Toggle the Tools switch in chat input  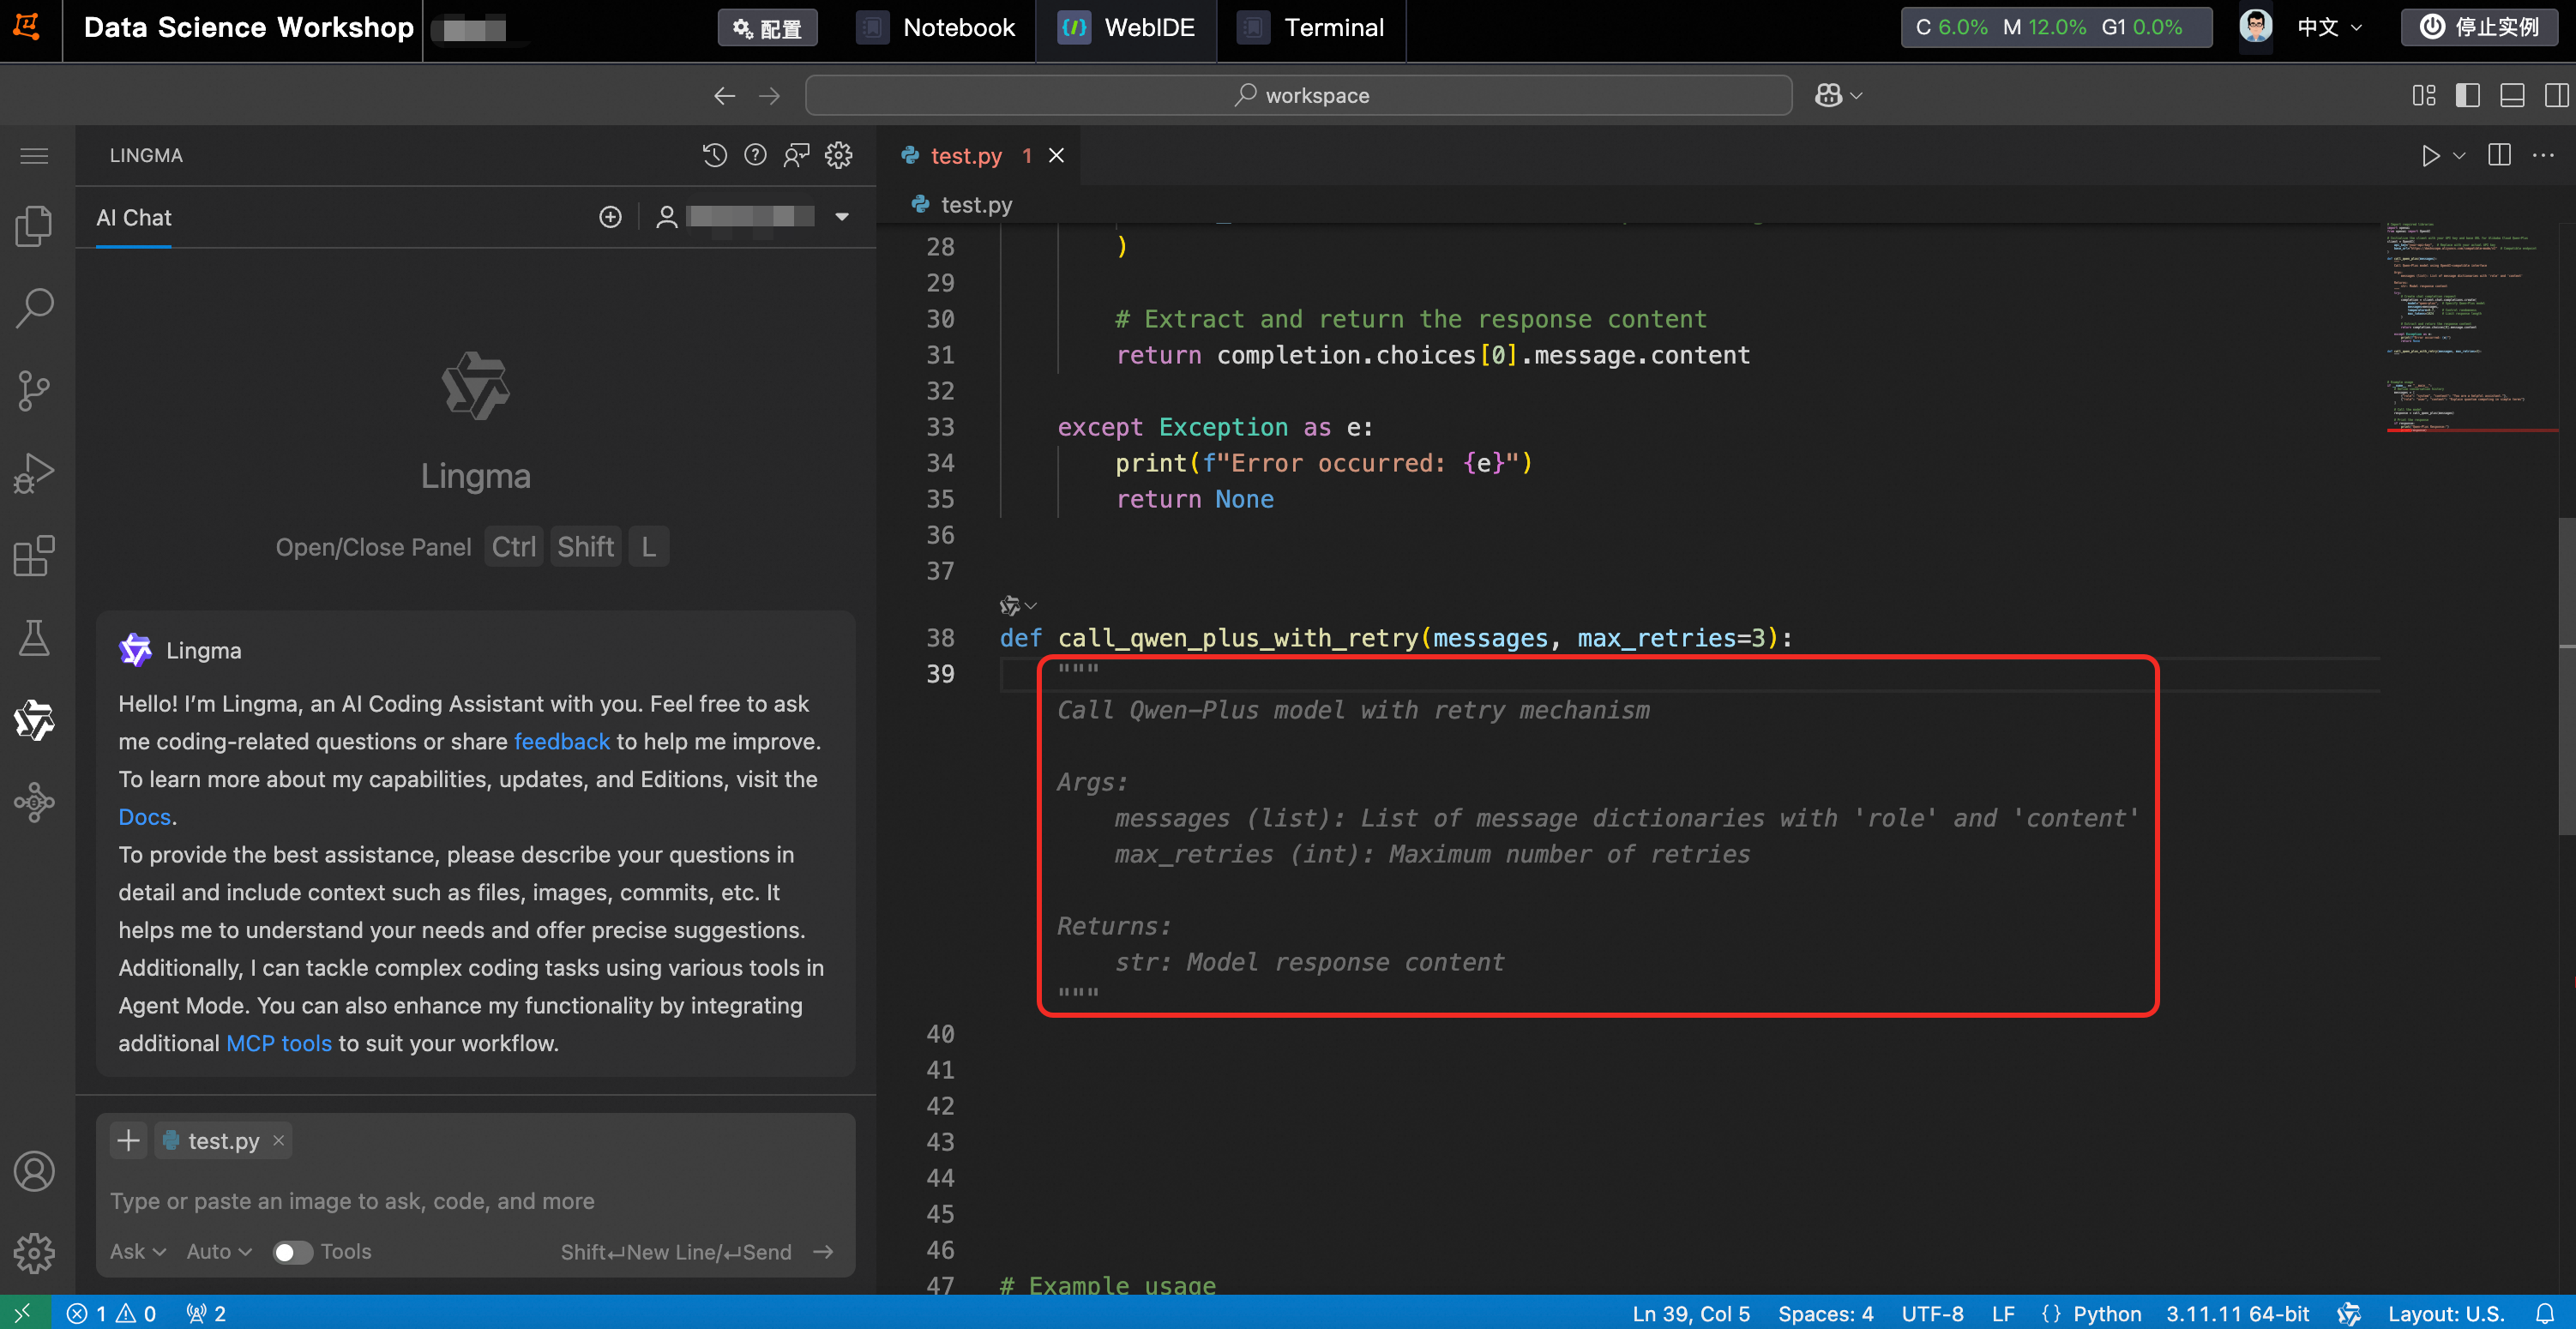pyautogui.click(x=292, y=1252)
